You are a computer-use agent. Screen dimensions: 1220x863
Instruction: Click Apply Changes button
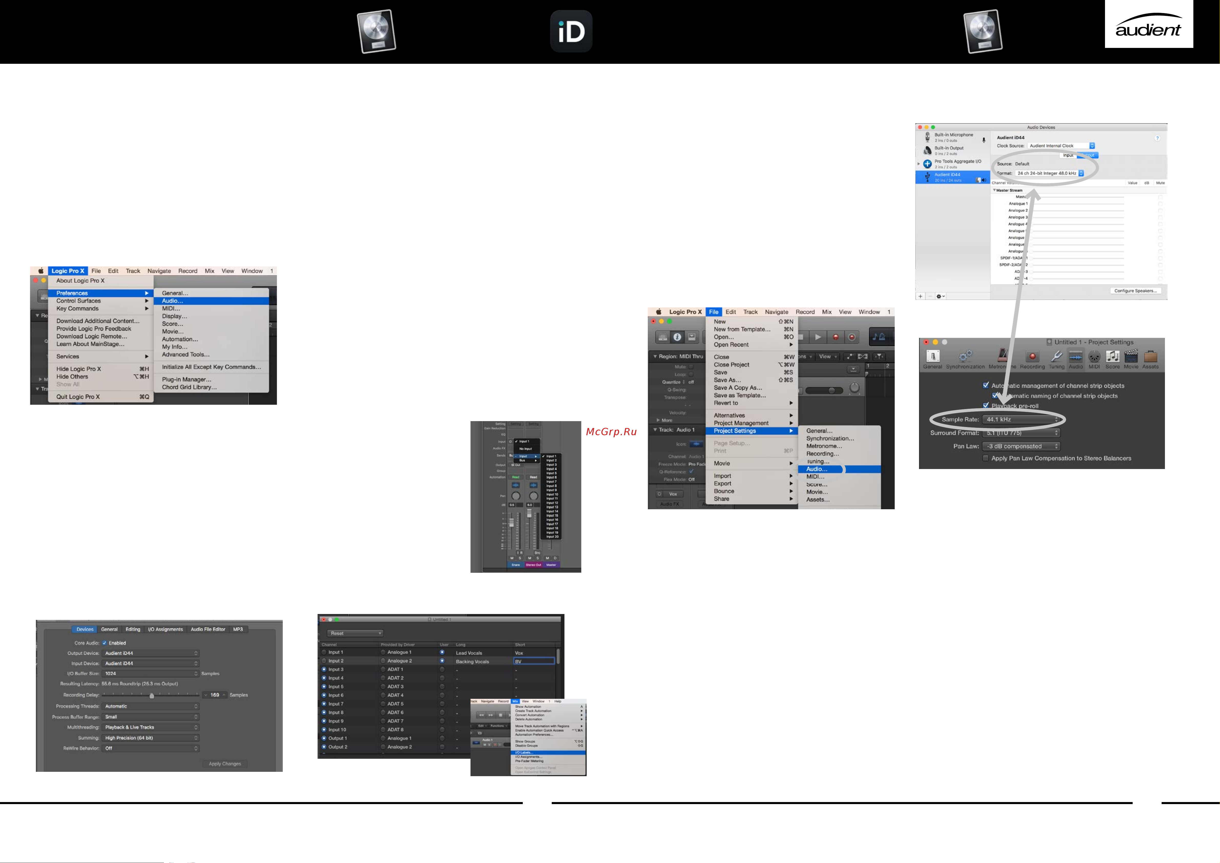tap(225, 764)
